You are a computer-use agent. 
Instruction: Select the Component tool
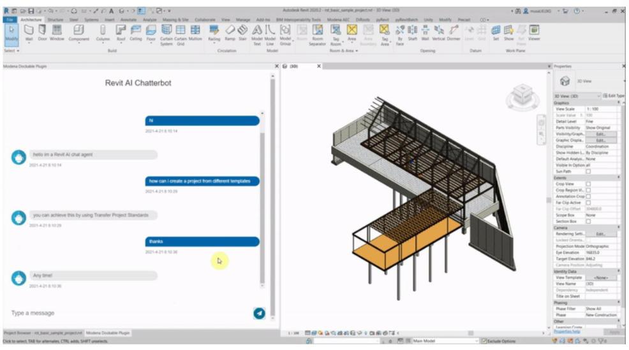[x=78, y=33]
